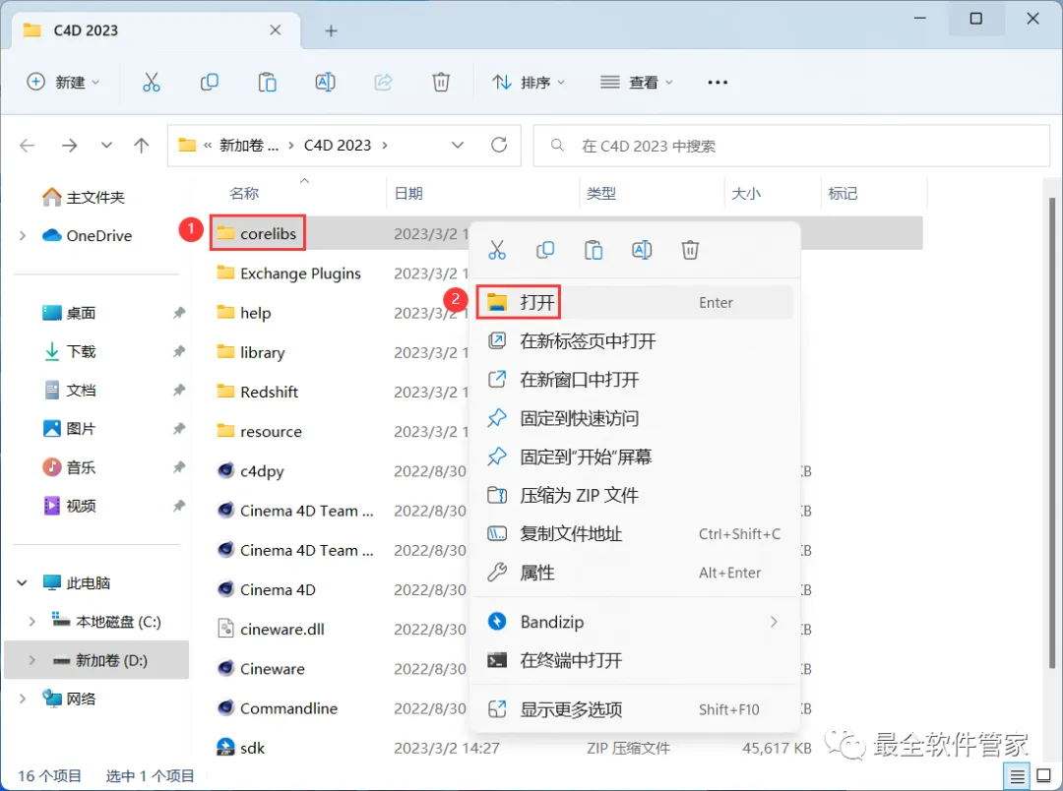The height and width of the screenshot is (791, 1063).
Task: Close the C4D 2023 tab
Action: pyautogui.click(x=276, y=30)
